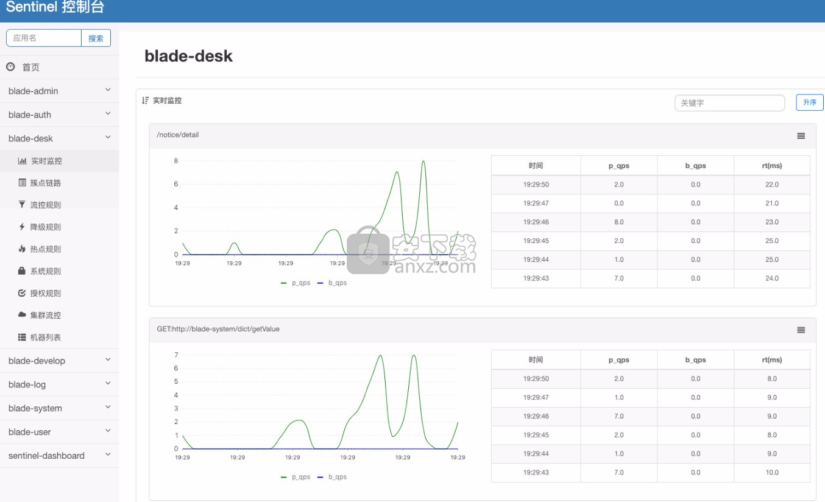
Task: Open 热点规则 menu item
Action: pyautogui.click(x=59, y=249)
